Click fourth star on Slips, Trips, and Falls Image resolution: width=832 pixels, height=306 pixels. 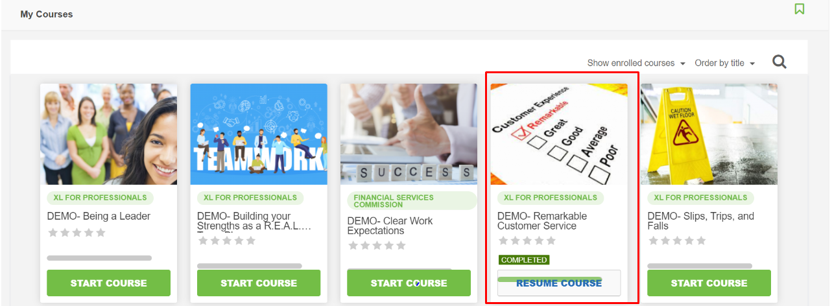point(689,241)
